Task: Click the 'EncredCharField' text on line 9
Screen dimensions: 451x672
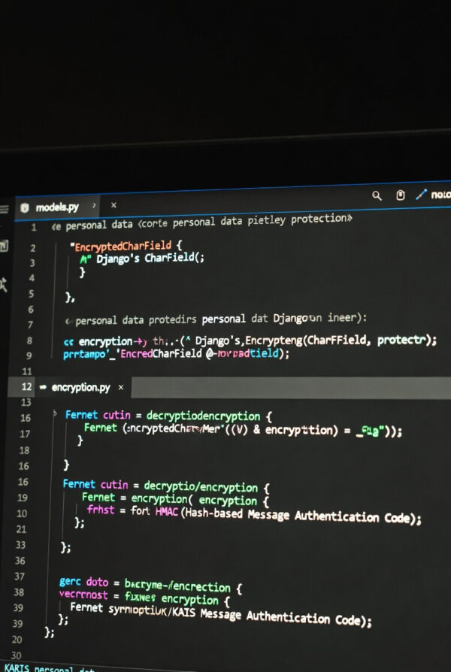Action: [x=161, y=353]
